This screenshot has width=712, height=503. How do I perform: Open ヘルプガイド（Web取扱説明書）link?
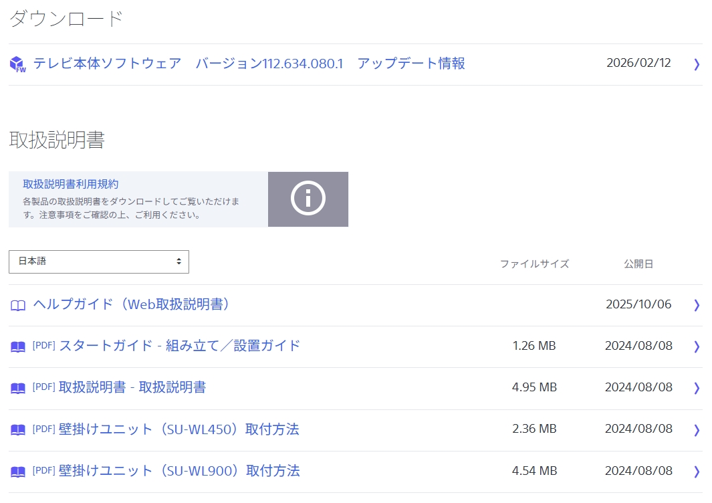[x=131, y=304]
